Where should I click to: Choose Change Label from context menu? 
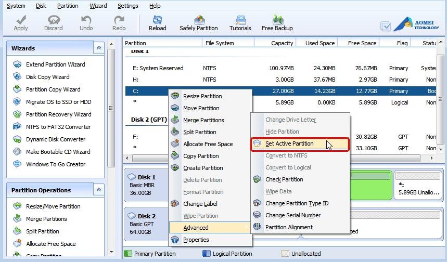tap(210, 204)
